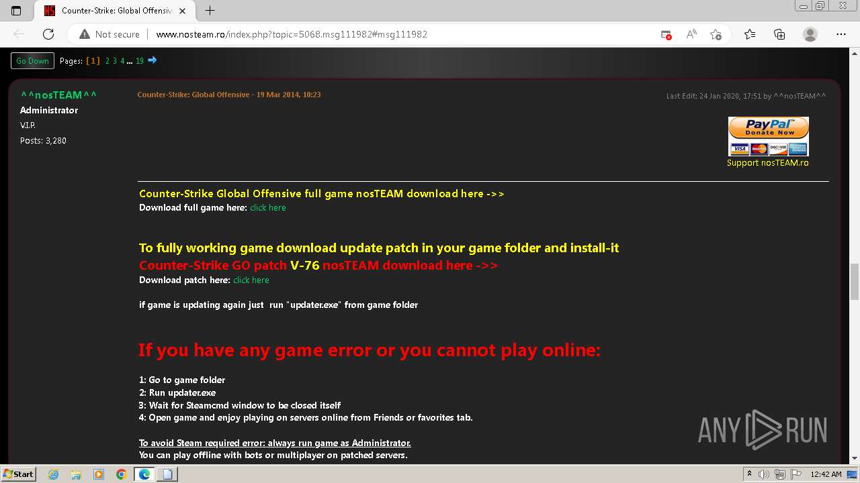Go to forum page 19
Screen dimensions: 860x483
click(x=140, y=61)
